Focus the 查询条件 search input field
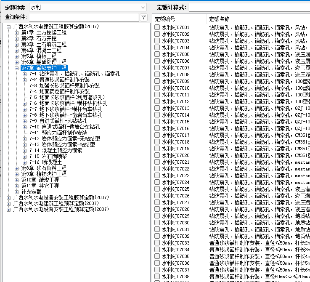This screenshot has height=282, width=310. pyautogui.click(x=84, y=17)
